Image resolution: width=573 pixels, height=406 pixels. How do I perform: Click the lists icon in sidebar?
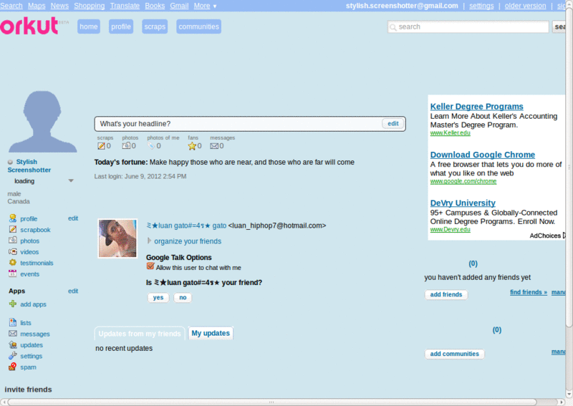(13, 322)
